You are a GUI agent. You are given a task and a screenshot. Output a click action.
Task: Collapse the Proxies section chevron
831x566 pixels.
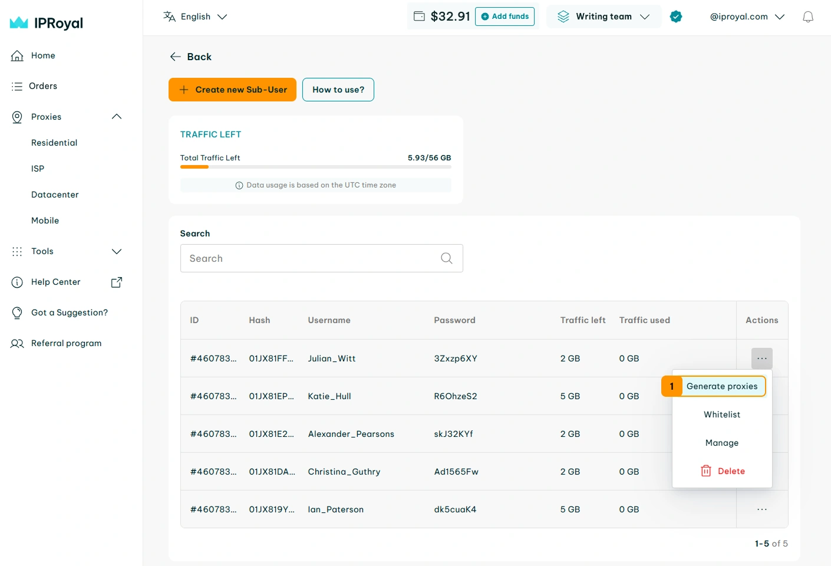coord(117,117)
